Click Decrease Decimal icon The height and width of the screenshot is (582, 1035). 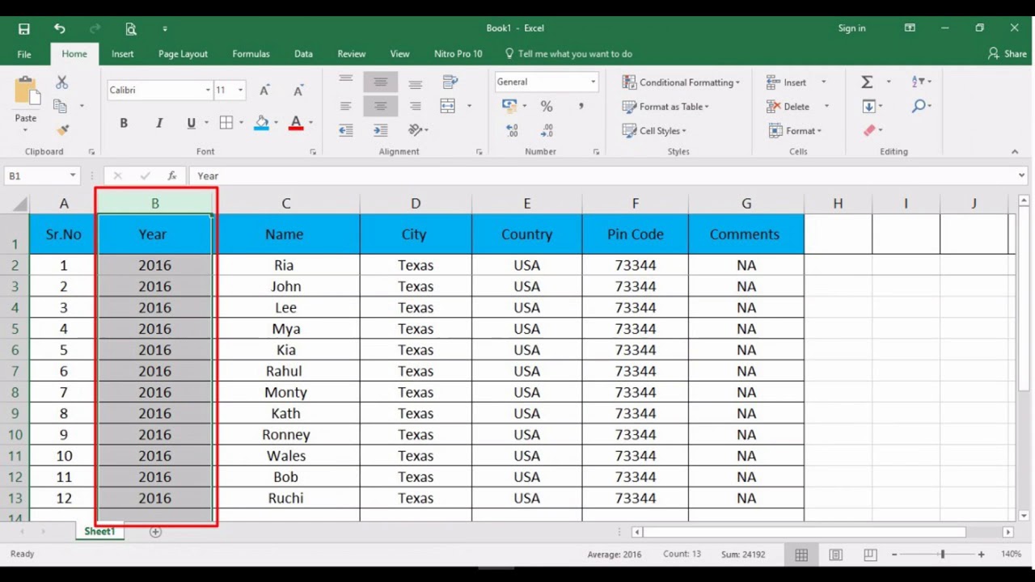547,129
